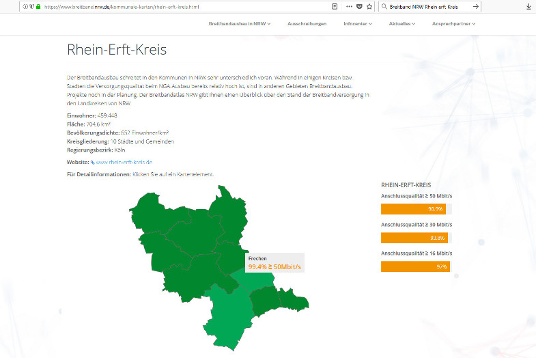Click the ≥ 16 Mbit/s orange progress bar
The image size is (536, 358).
coord(415,266)
